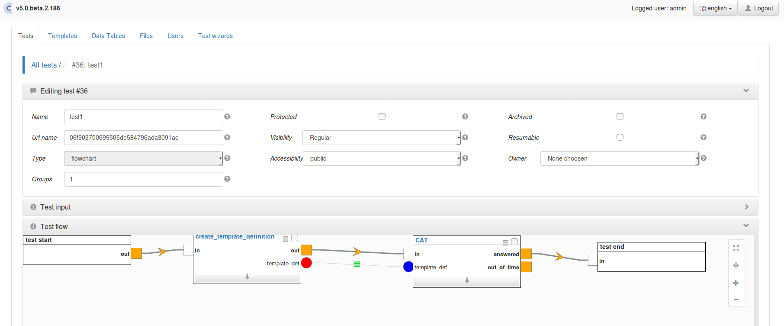Click help icon beside the Url name field
Screen dimensions: 784x326
tap(227, 137)
